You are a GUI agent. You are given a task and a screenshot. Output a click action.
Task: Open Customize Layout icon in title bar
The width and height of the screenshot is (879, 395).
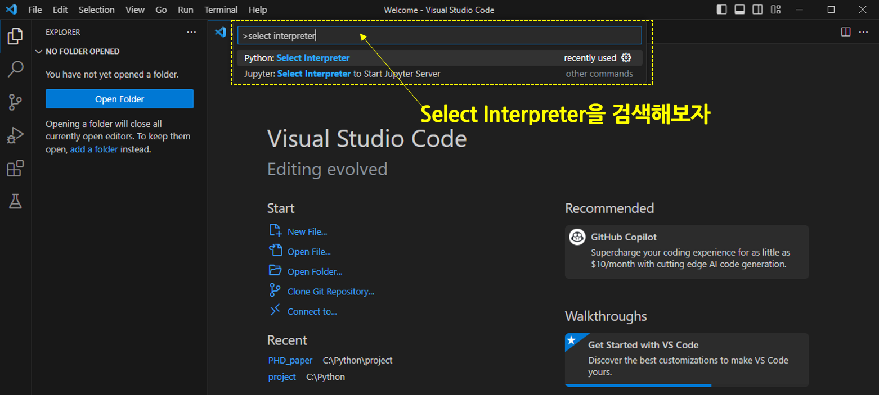coord(776,10)
